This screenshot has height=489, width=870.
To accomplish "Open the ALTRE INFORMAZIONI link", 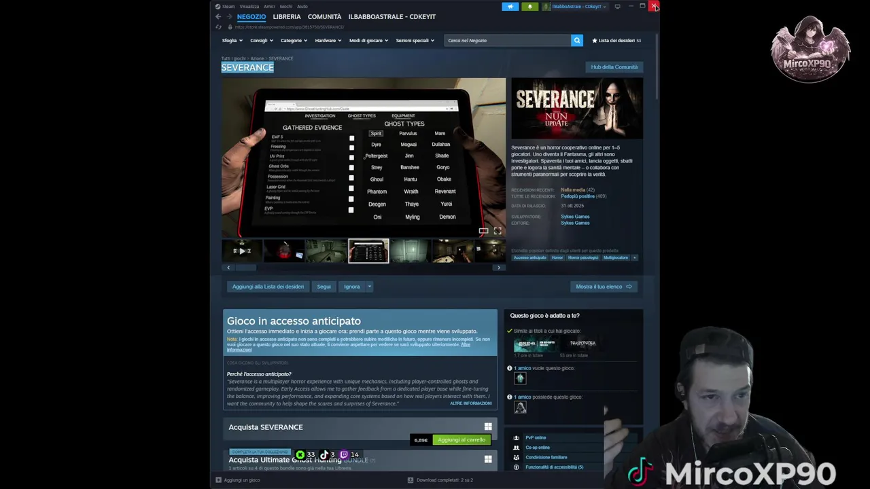I will tap(470, 403).
